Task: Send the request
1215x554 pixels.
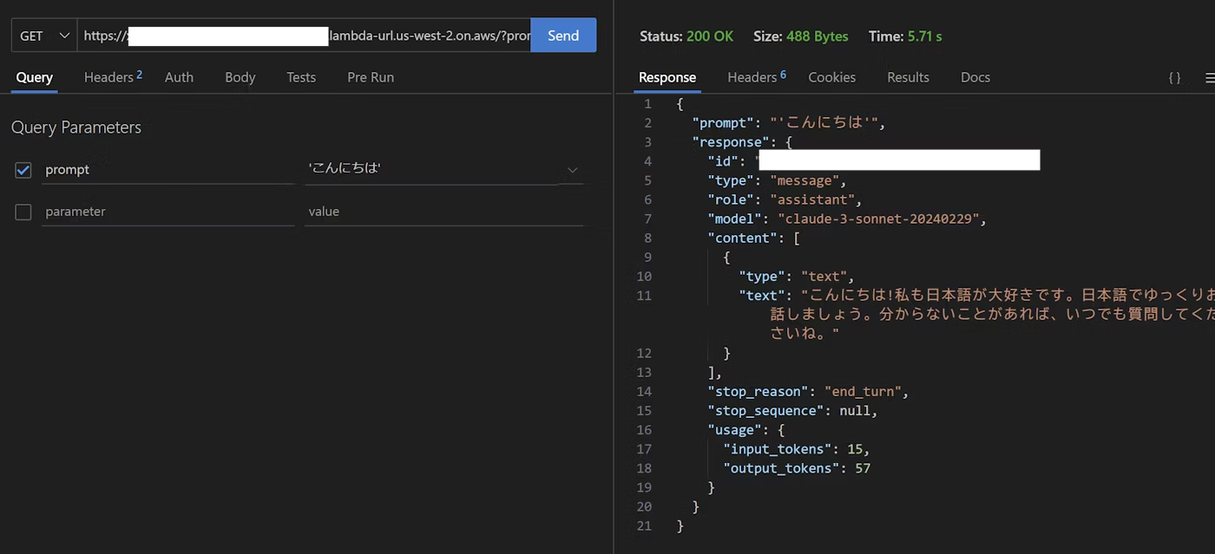Action: pyautogui.click(x=563, y=36)
